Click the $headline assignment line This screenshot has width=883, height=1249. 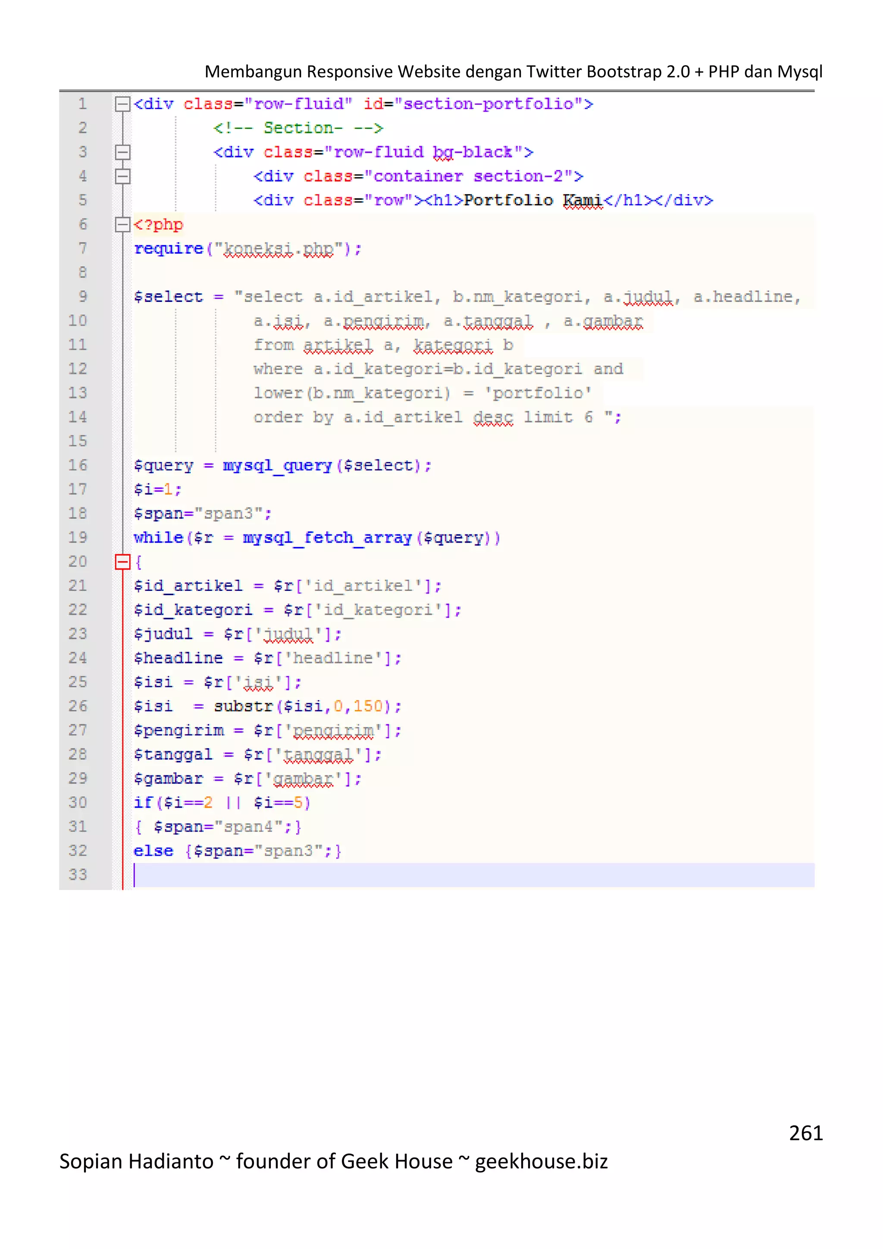(x=267, y=658)
